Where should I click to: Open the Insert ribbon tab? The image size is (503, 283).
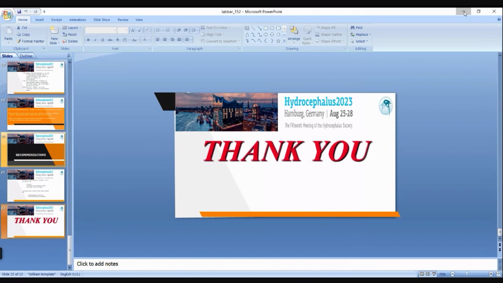point(40,20)
